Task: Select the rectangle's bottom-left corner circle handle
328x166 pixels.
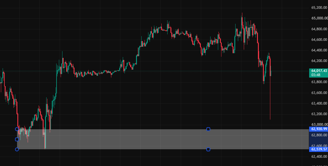Action: click(x=17, y=149)
